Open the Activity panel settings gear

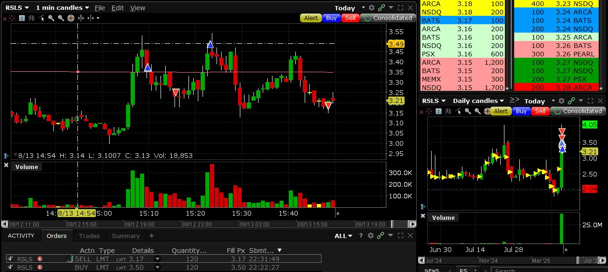[x=371, y=236]
